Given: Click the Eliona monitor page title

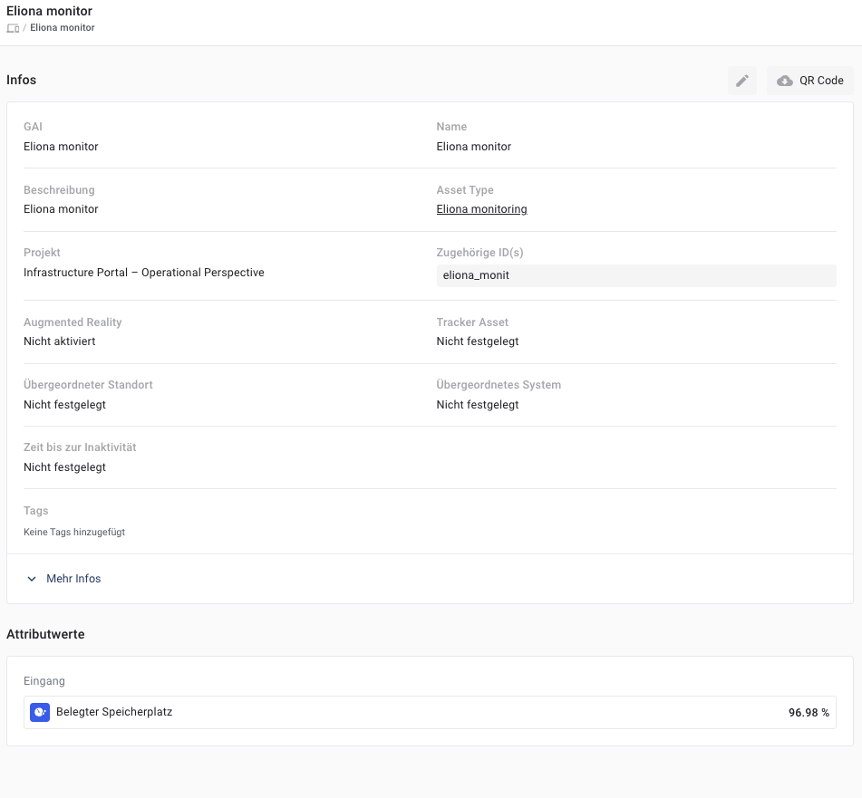Looking at the screenshot, I should point(49,12).
